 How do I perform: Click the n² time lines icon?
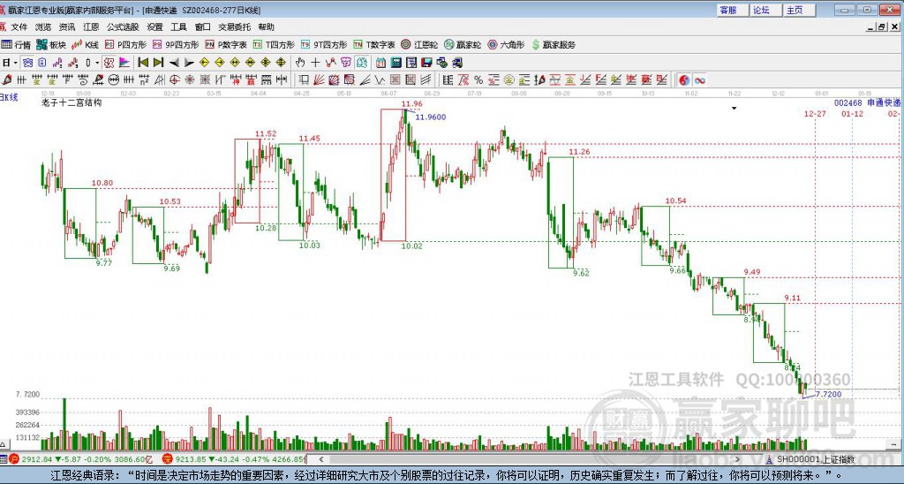[144, 79]
